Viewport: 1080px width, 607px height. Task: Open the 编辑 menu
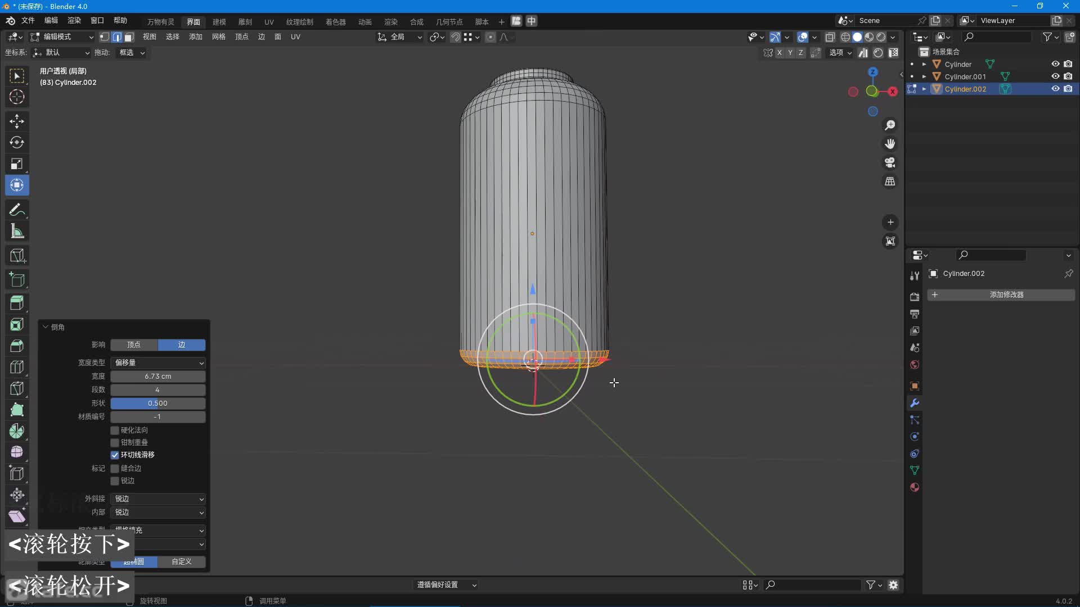[x=51, y=21]
